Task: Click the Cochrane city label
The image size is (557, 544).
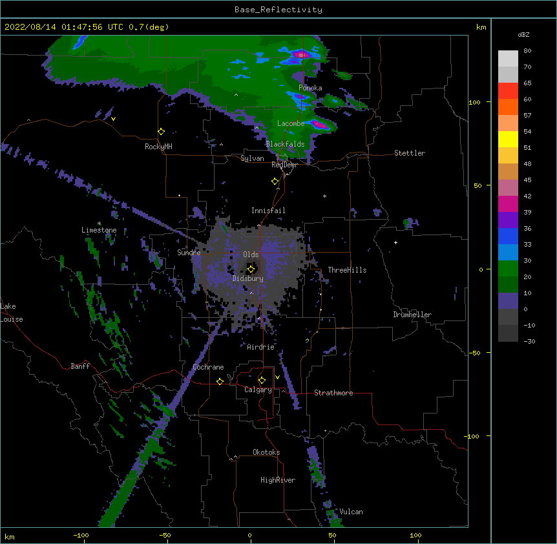Action: point(208,367)
